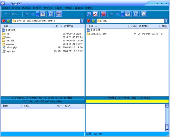Click the queue 大小 column header

[x=52, y=106]
